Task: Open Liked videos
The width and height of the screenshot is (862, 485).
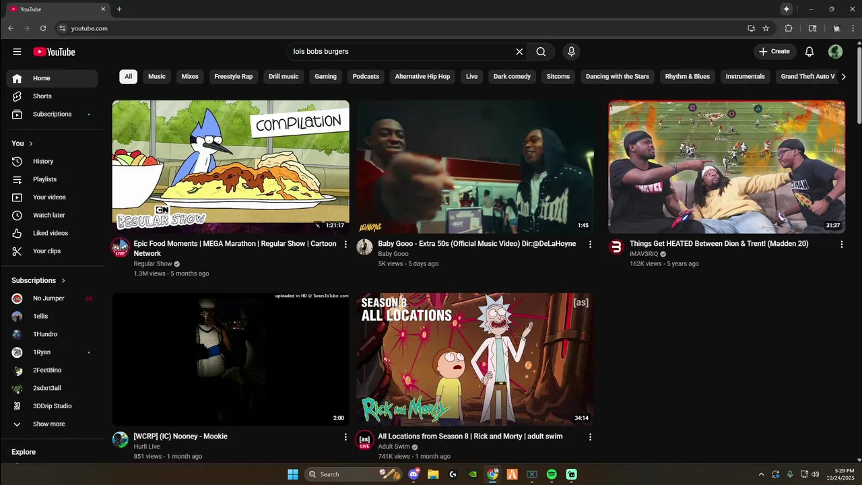Action: 52,233
